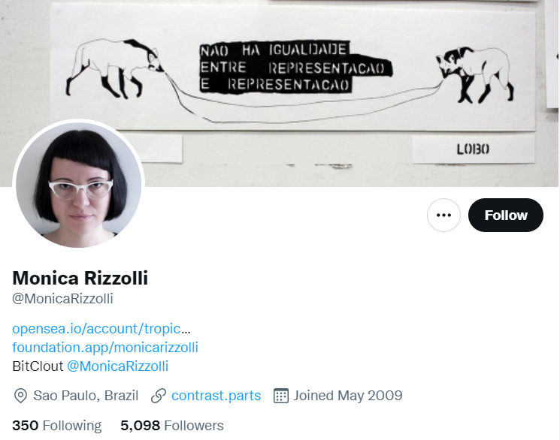Show the 350 Following list

[x=57, y=426]
